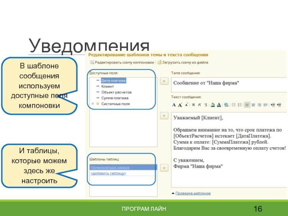Click Редактировать схему компоновки
This screenshot has width=288, height=216.
point(122,62)
